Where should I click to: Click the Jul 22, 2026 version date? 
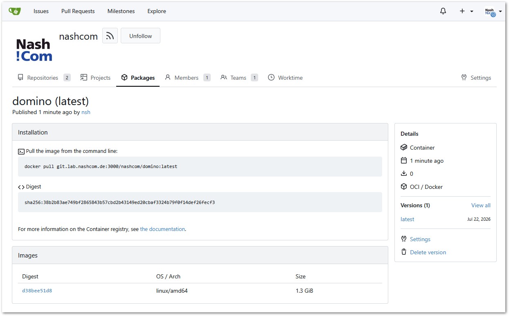[x=479, y=219]
